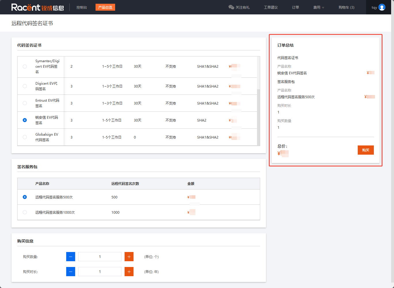Screen dimensions: 394x288
Task: Decrease 购买时长 with the minus button
Action: [x=71, y=272]
